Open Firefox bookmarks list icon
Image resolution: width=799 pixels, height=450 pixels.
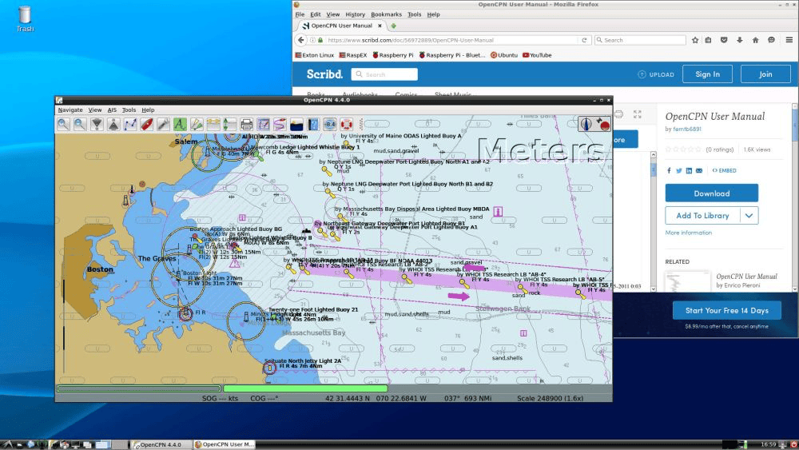point(708,40)
